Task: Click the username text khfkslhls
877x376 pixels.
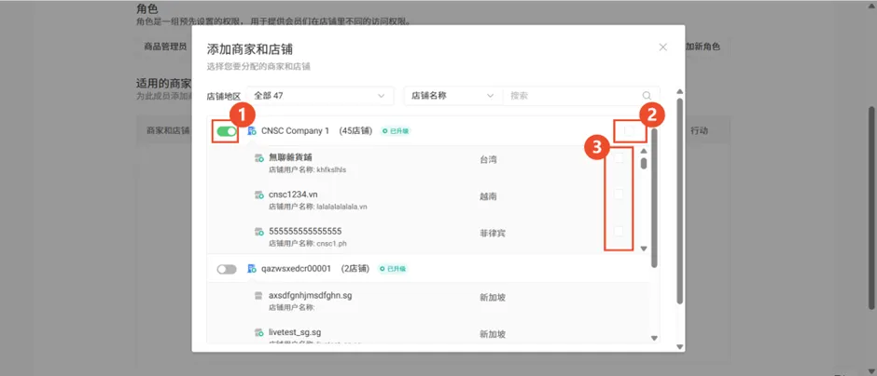Action: (x=331, y=169)
